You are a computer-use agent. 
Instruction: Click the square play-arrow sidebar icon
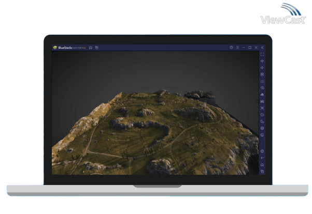coord(262,74)
